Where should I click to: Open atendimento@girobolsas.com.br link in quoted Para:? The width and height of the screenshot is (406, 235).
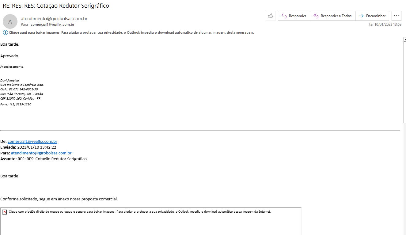(41, 153)
